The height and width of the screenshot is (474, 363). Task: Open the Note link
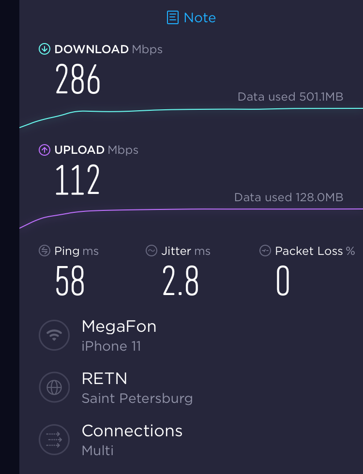(x=199, y=18)
